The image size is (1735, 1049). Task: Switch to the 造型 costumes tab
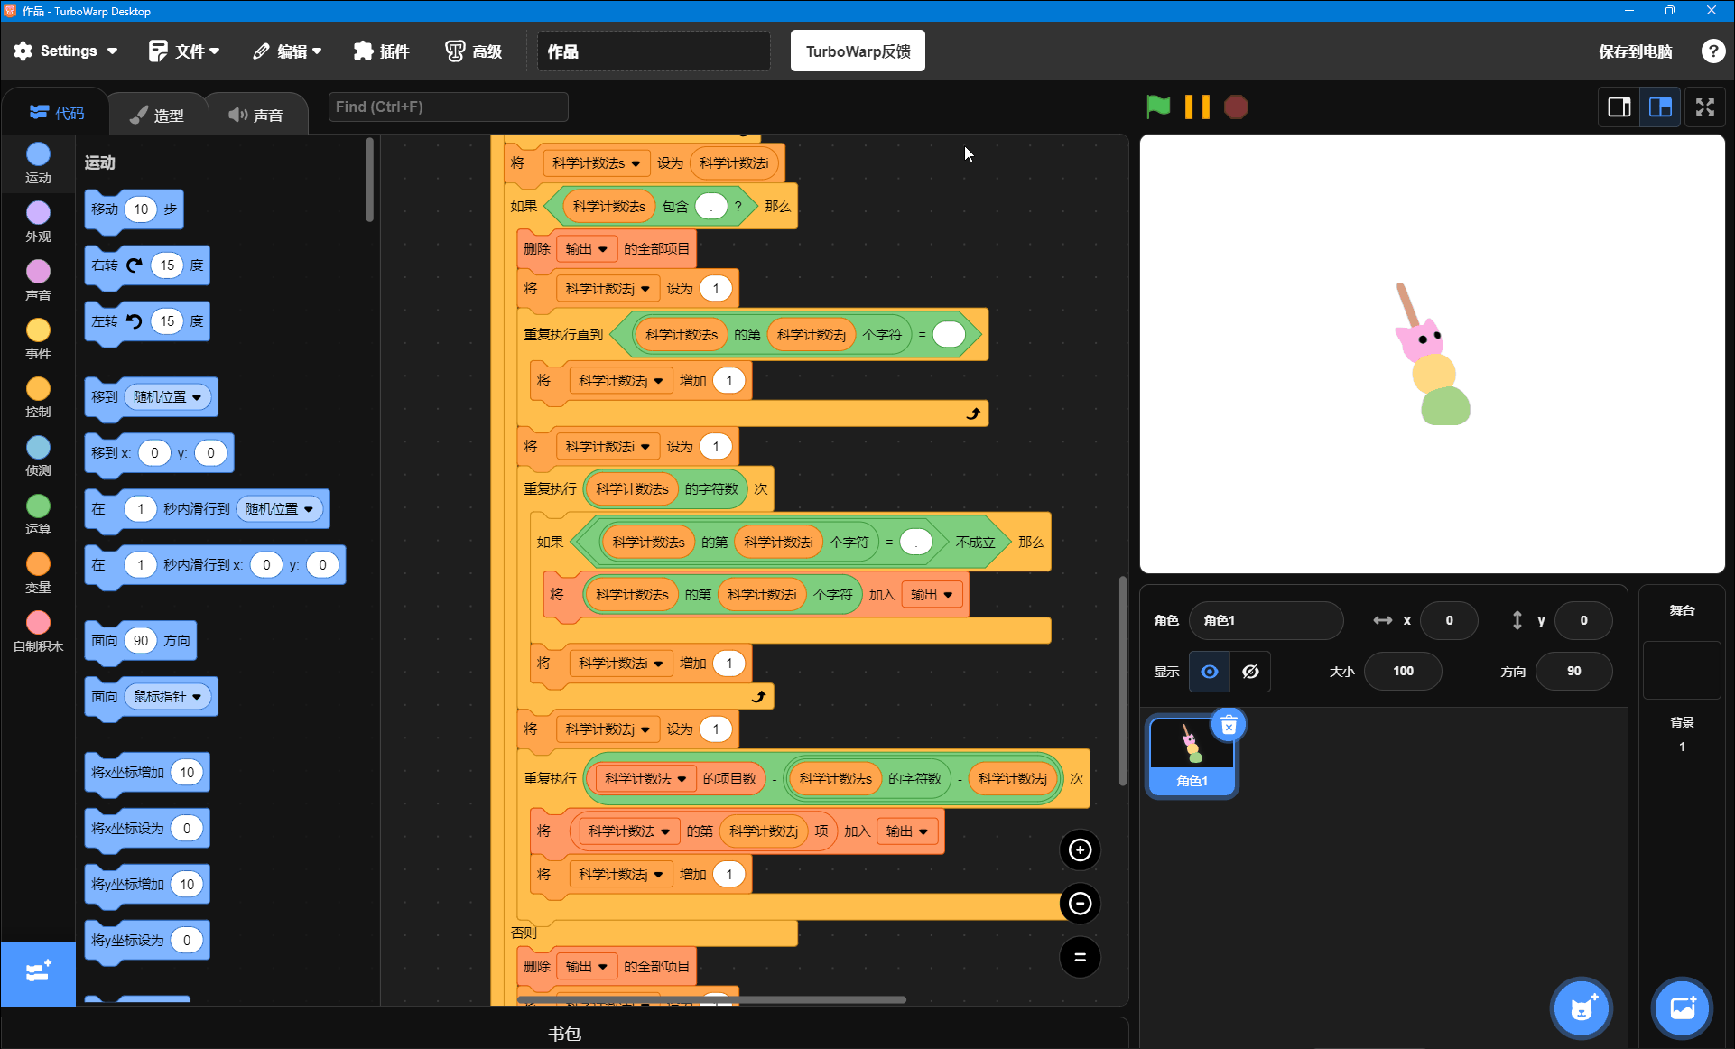(x=158, y=115)
